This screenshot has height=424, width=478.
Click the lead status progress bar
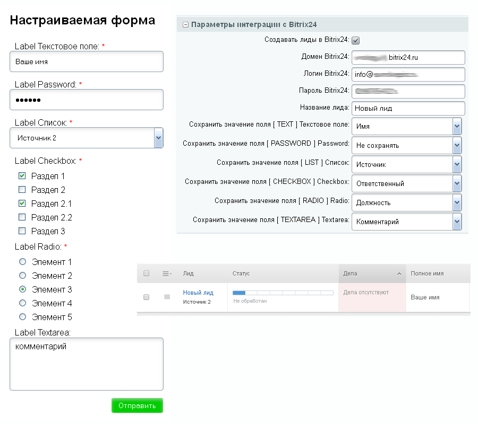[283, 293]
